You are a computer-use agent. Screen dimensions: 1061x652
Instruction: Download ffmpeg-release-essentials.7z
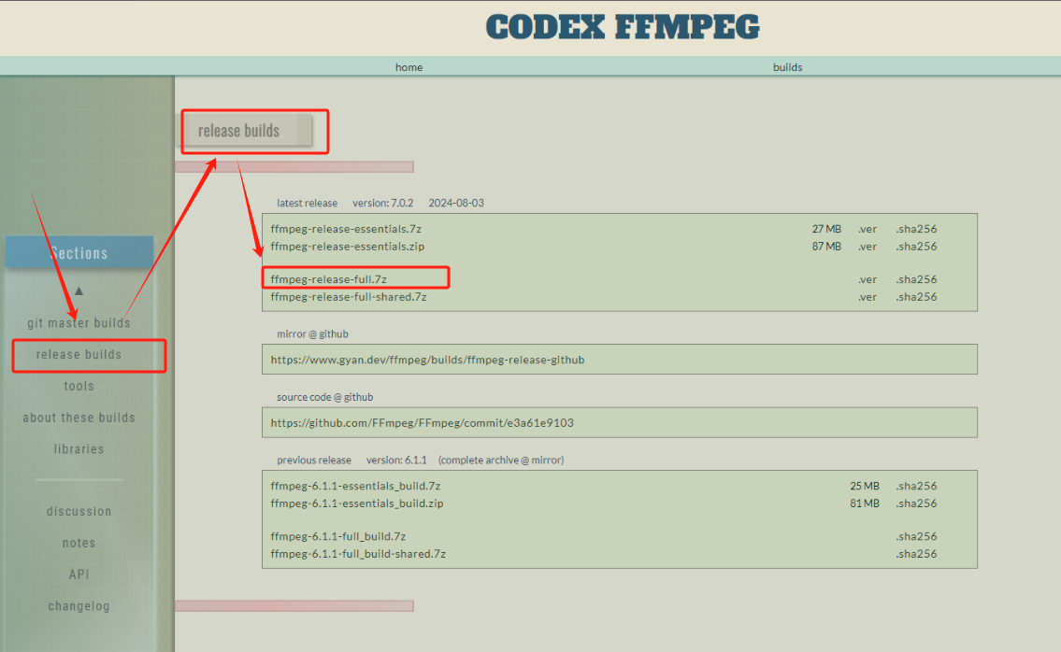coord(346,228)
